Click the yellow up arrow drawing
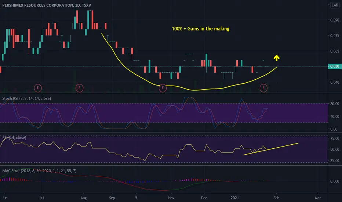The width and height of the screenshot is (342, 202). pos(277,58)
